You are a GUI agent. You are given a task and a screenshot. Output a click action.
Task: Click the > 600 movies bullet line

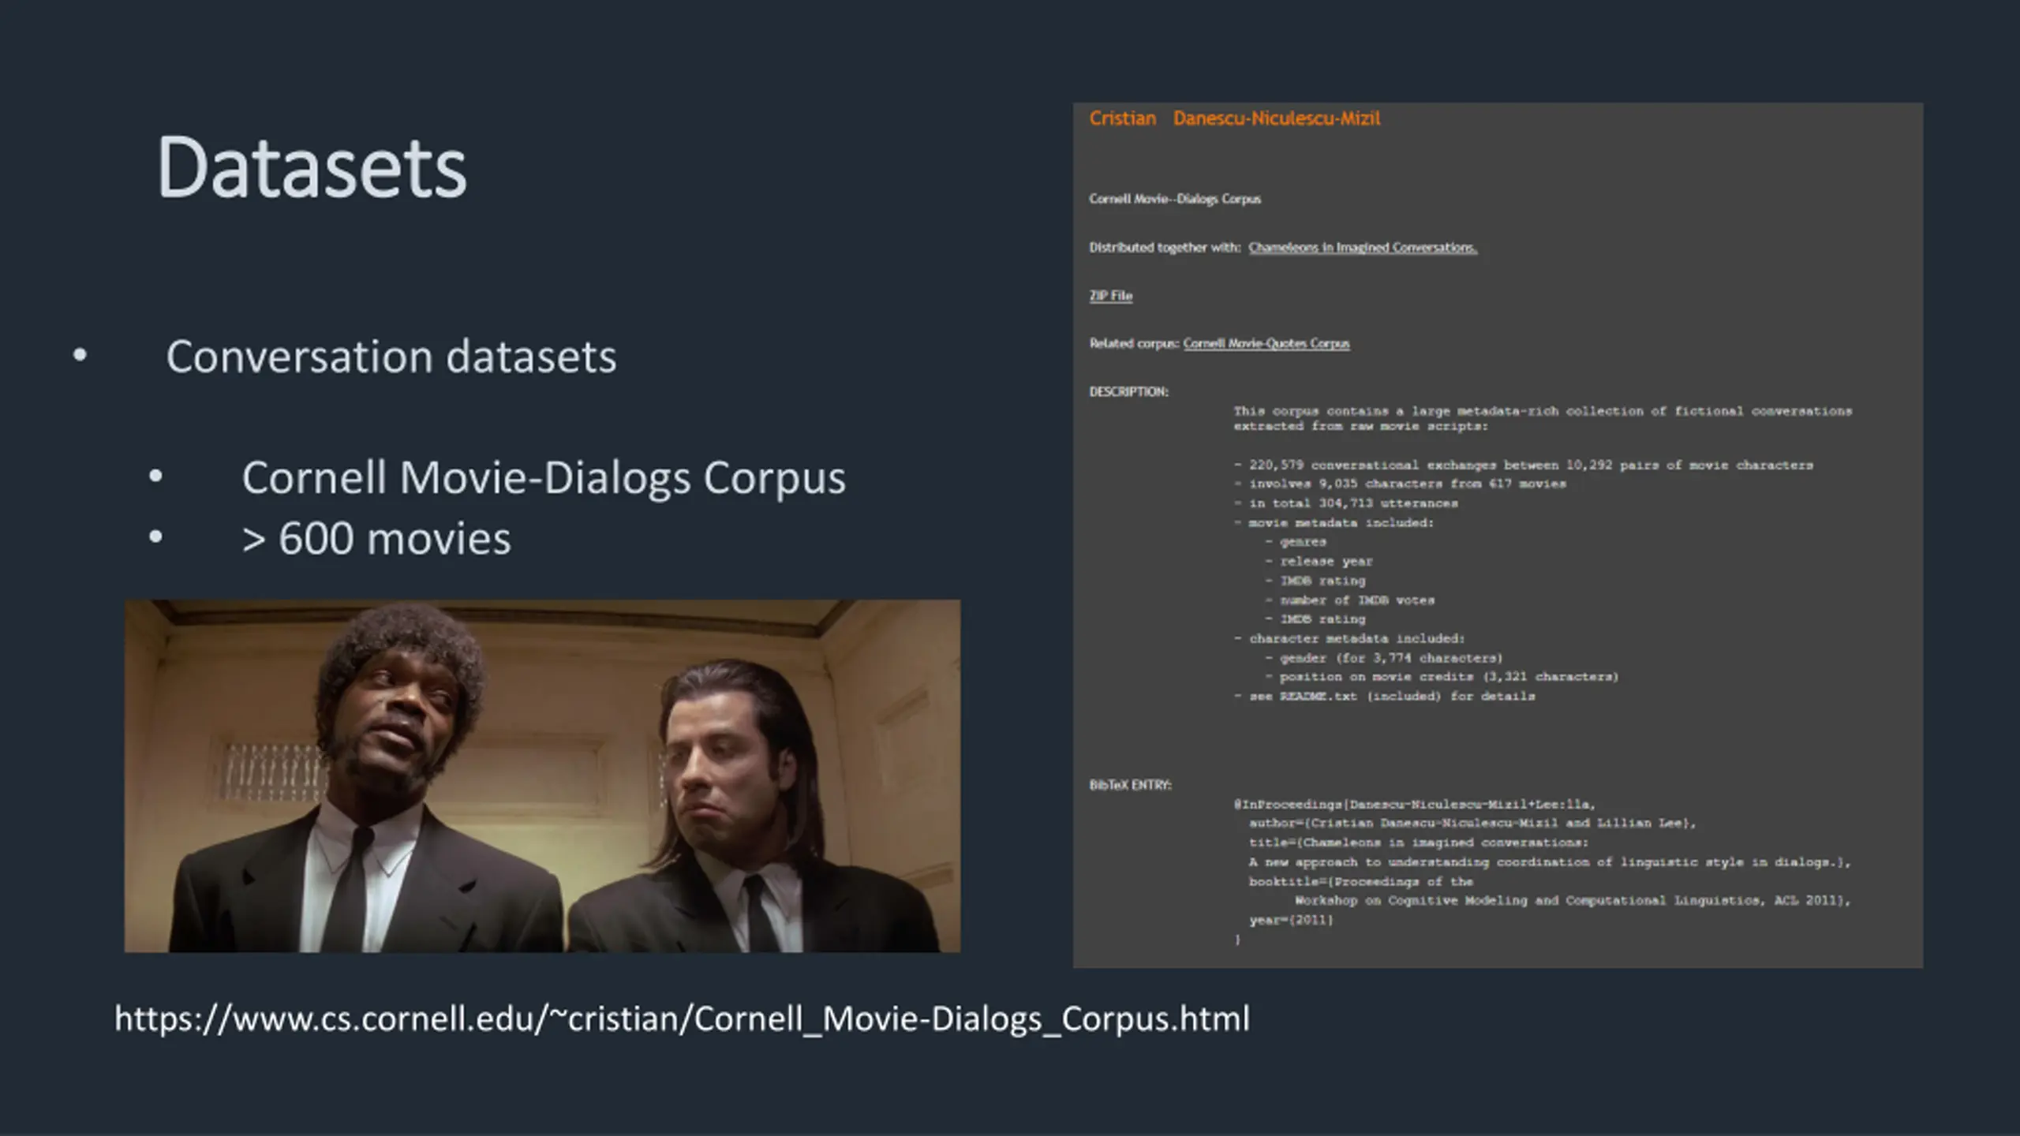(x=376, y=539)
